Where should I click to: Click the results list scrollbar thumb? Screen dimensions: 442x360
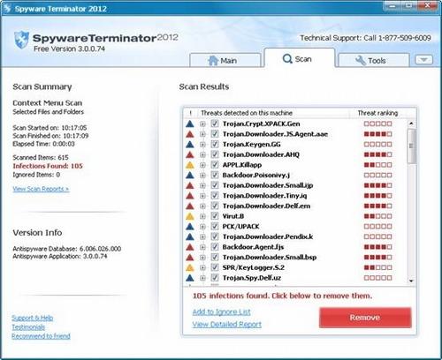click(411, 146)
